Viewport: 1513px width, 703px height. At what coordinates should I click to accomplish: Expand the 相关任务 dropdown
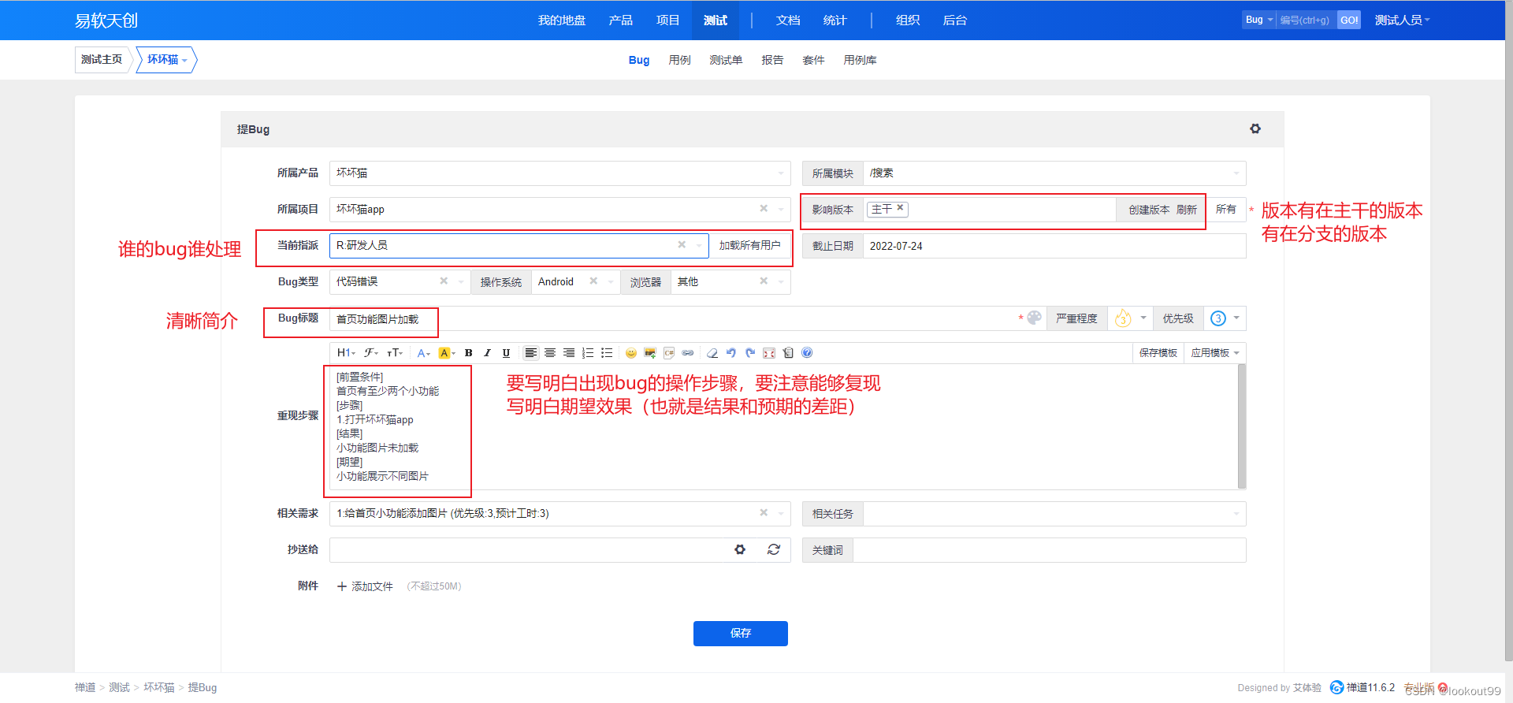coord(1054,513)
